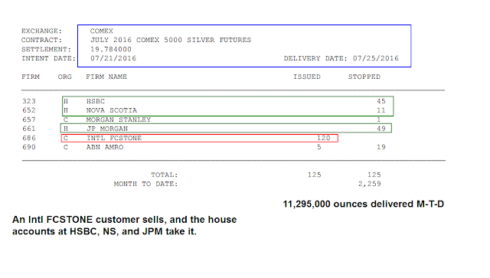Select JULY 2016 COMEX 5000 SILVER FUTURES text

(171, 40)
